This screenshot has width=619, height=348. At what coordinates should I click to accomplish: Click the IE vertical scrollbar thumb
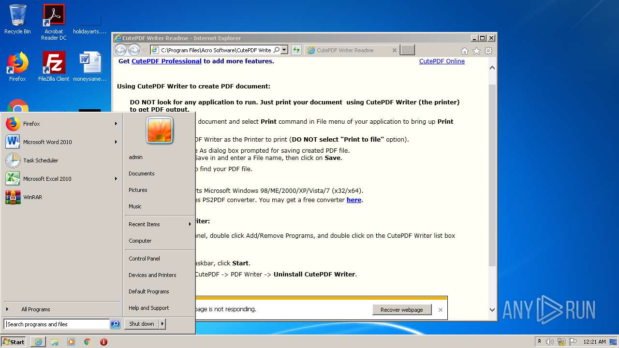pyautogui.click(x=492, y=175)
